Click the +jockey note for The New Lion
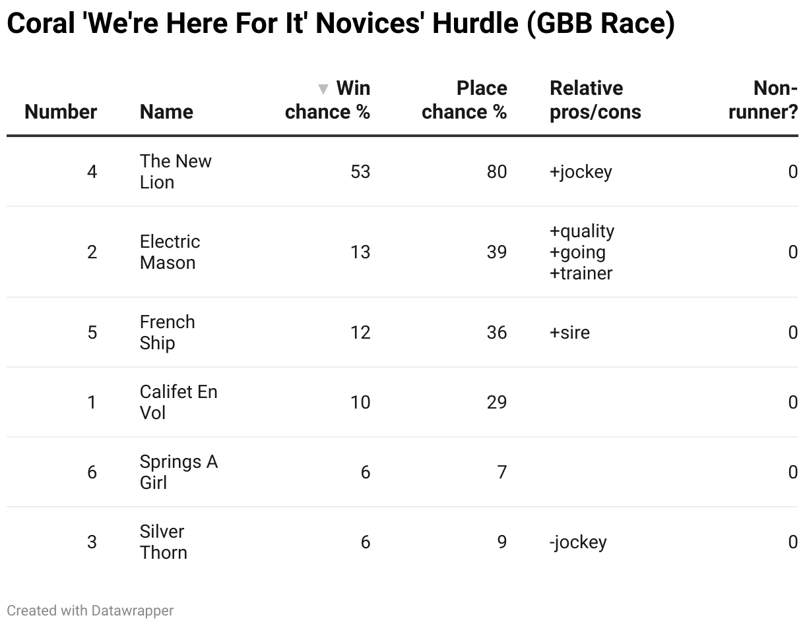Image resolution: width=805 pixels, height=626 pixels. pyautogui.click(x=581, y=172)
